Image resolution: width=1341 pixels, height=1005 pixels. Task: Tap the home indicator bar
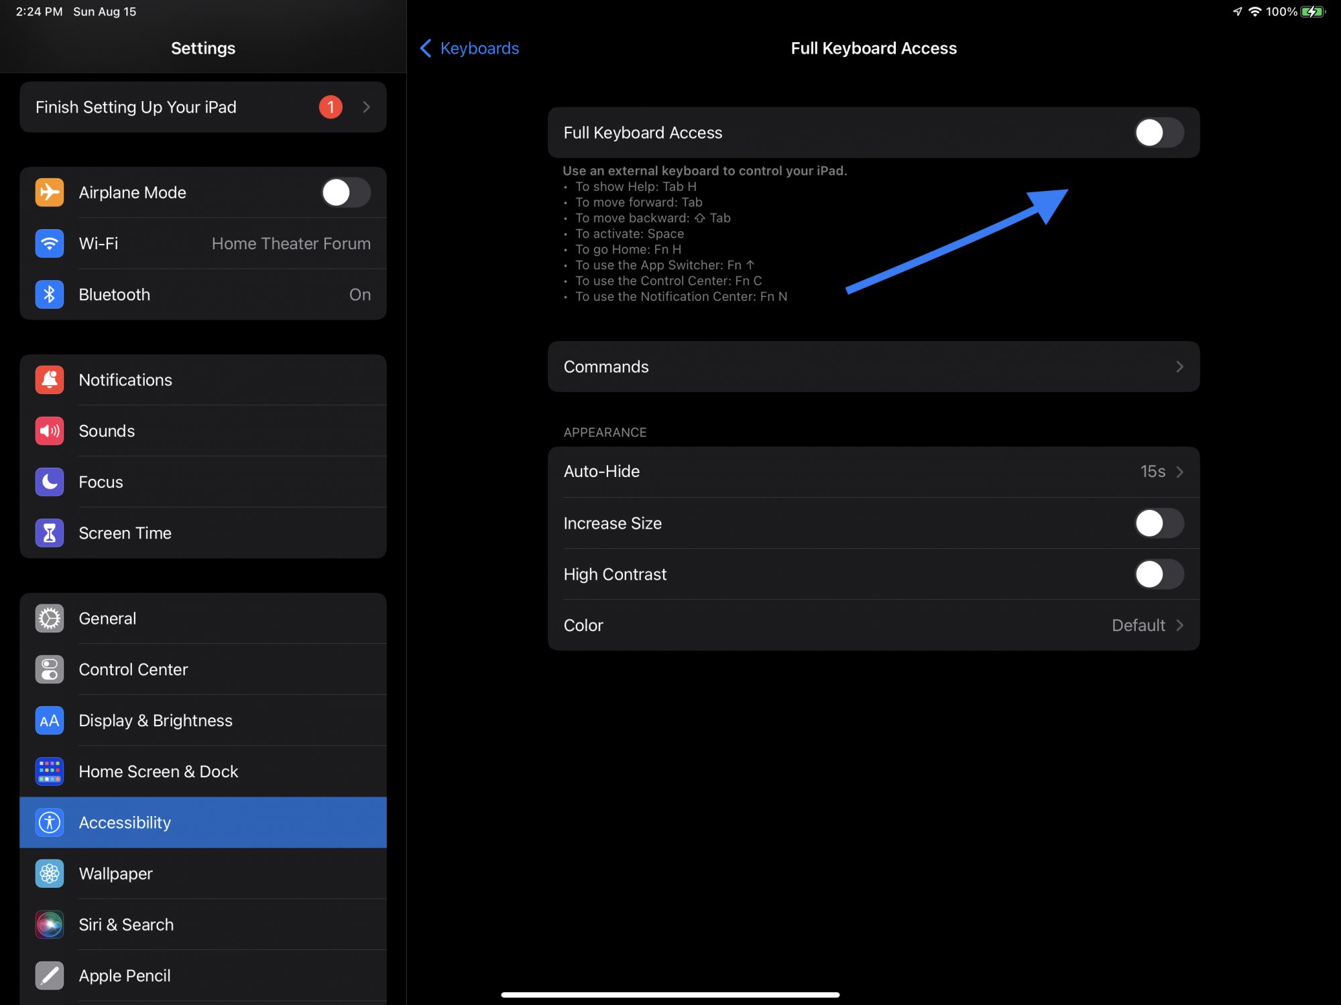[x=670, y=995]
